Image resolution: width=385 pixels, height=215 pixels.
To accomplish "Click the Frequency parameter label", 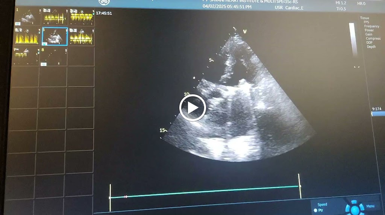I will tap(371, 26).
